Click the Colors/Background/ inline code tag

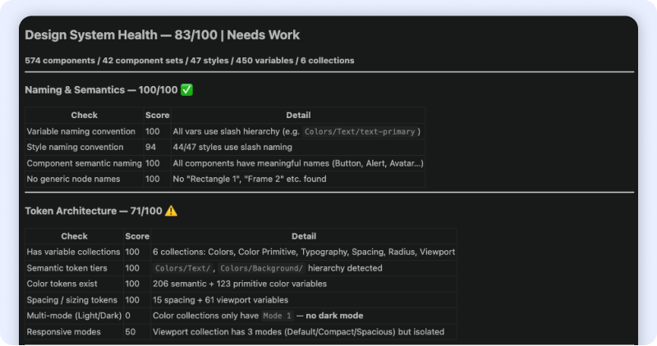point(261,268)
